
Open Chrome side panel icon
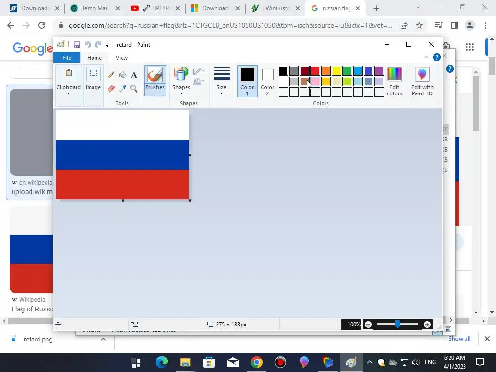coord(454,25)
